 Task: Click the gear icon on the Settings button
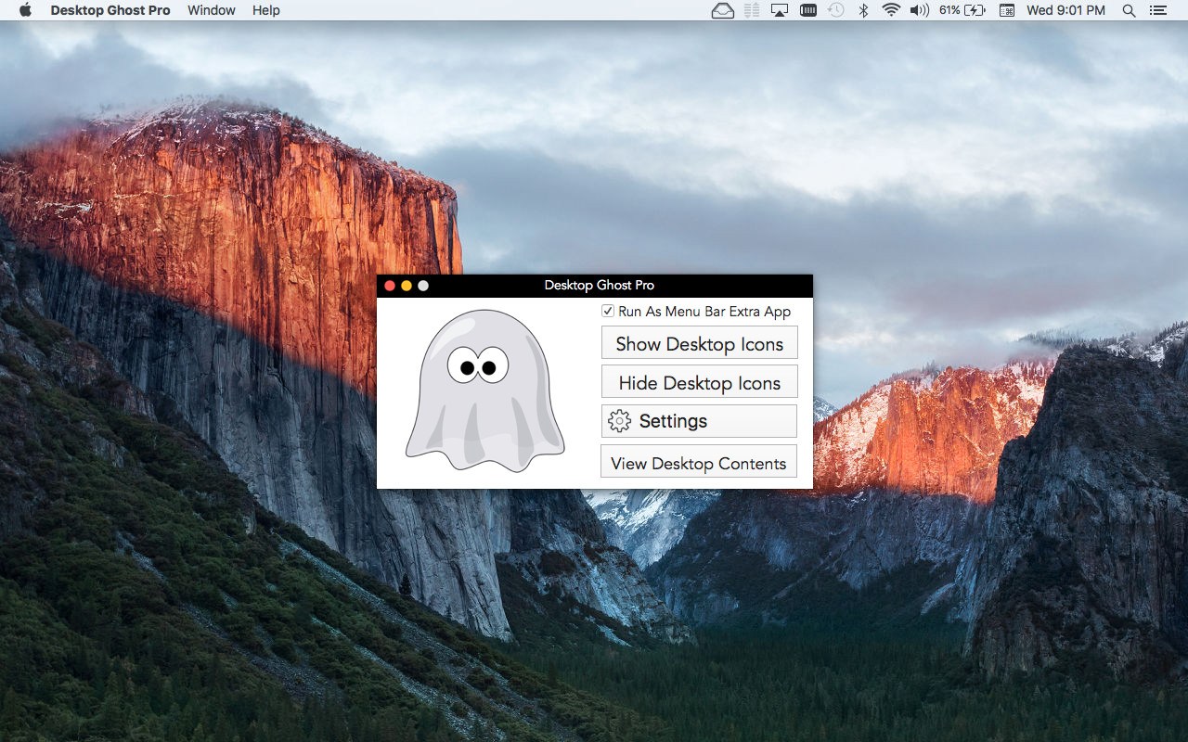tap(620, 420)
